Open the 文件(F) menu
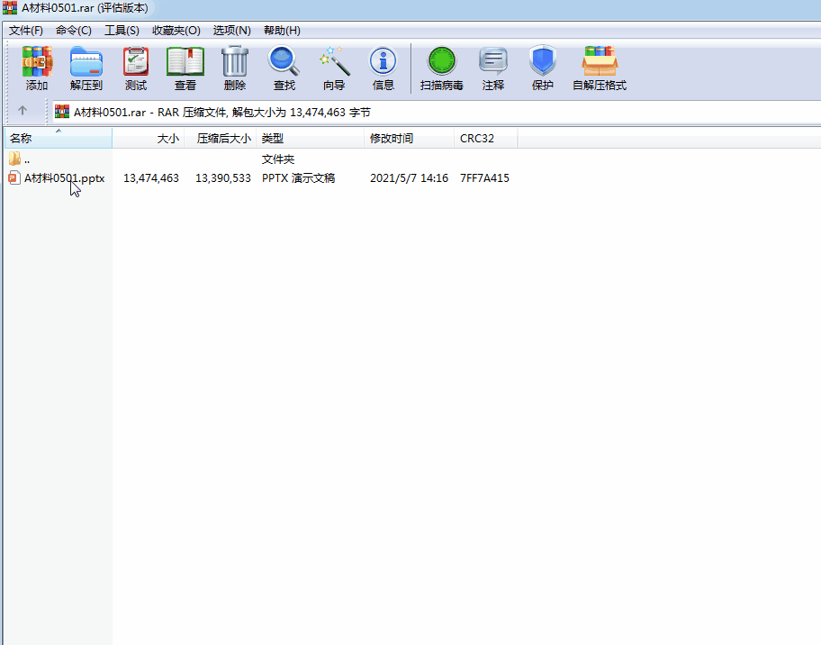 pos(25,31)
